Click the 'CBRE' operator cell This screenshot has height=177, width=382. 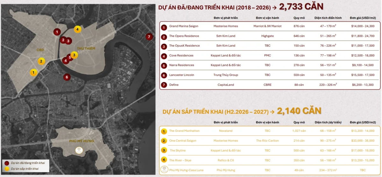(x=267, y=85)
